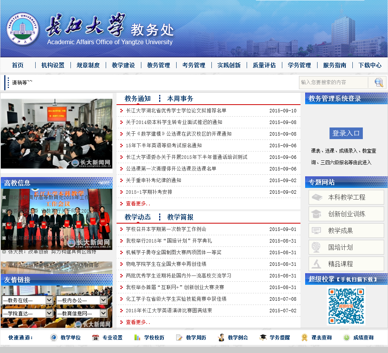Open 教学周历 notepad icon
Screen dimensions: 388x353
pos(179,338)
